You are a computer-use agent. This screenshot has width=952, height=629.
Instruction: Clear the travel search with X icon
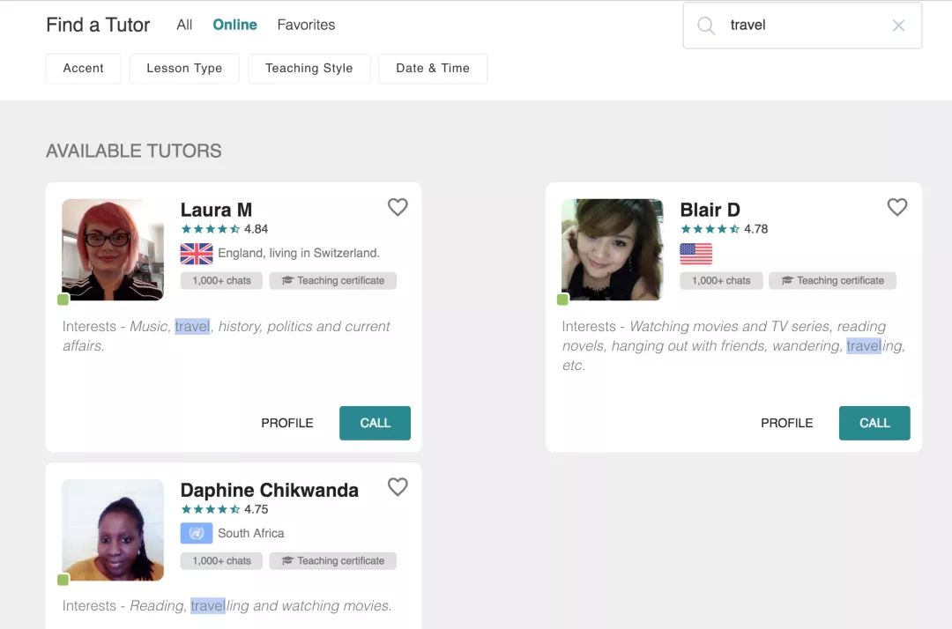point(898,26)
